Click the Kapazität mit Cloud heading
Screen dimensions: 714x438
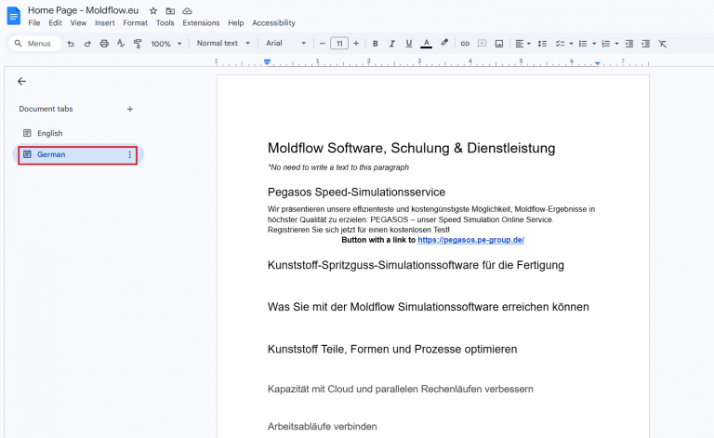[x=401, y=390]
